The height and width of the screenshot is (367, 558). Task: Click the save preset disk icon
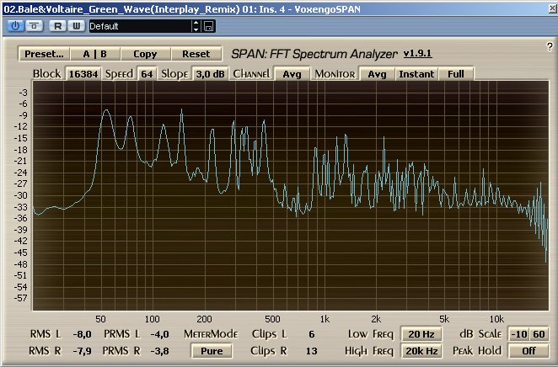208,26
